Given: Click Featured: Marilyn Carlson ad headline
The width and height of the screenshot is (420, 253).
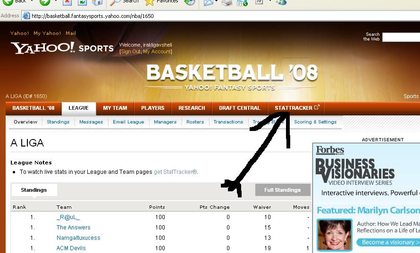Looking at the screenshot, I should coord(368,211).
